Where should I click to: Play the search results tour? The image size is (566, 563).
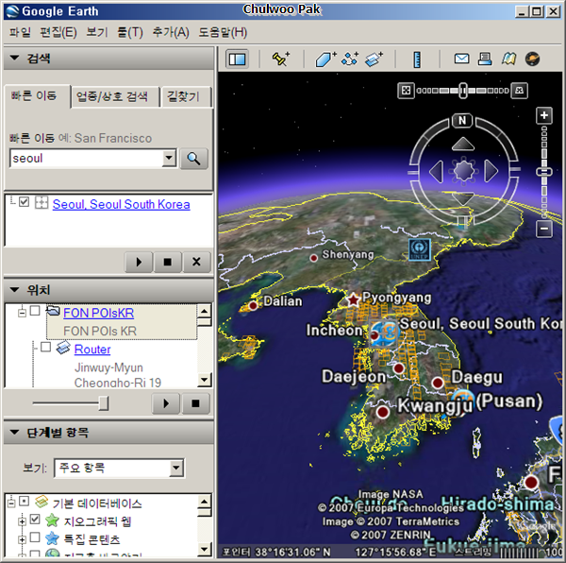pos(139,262)
